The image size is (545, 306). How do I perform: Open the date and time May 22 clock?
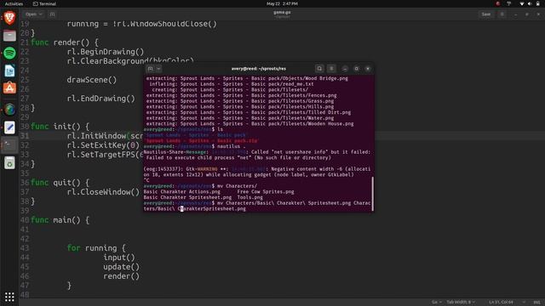[282, 3]
